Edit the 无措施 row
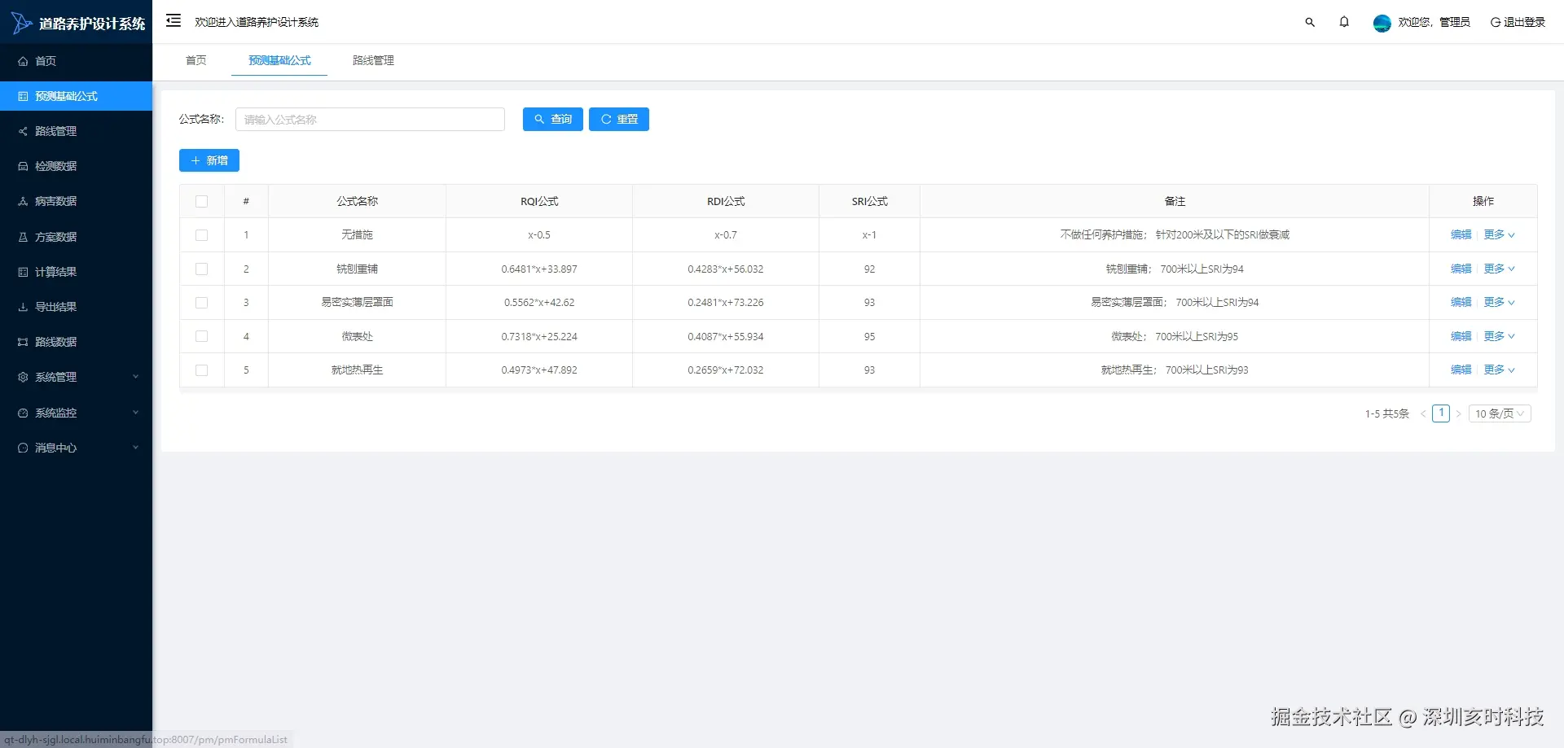 tap(1461, 234)
